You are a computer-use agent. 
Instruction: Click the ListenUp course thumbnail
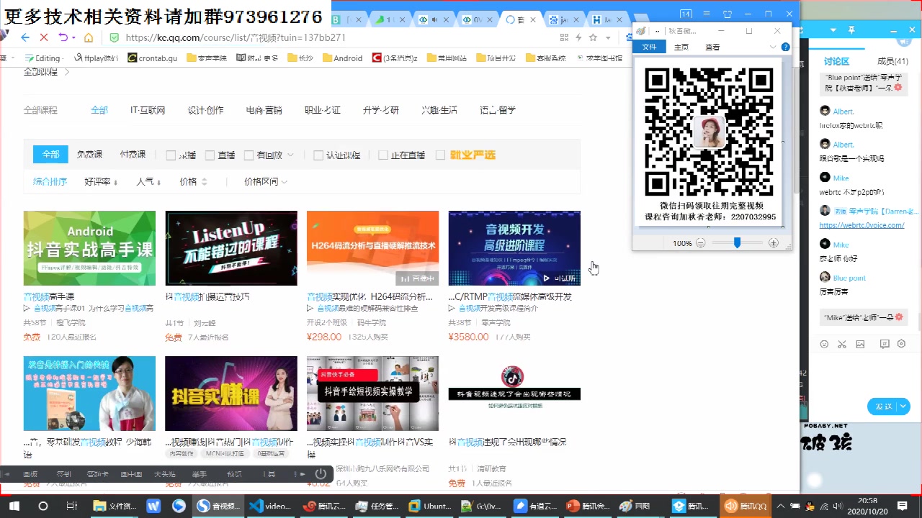point(231,248)
